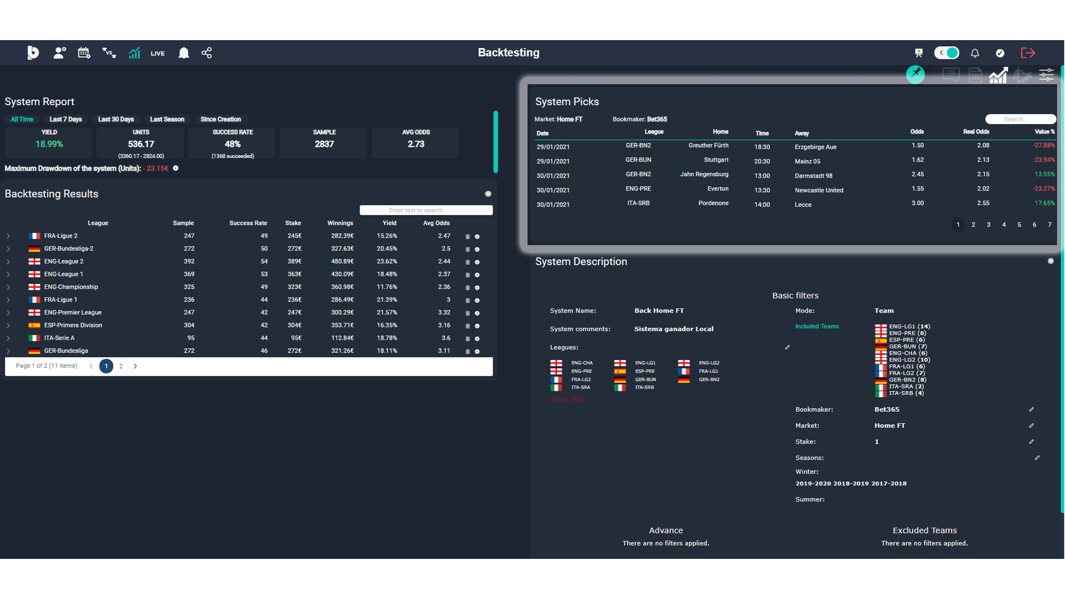Open the system settings sliders icon

(1047, 74)
